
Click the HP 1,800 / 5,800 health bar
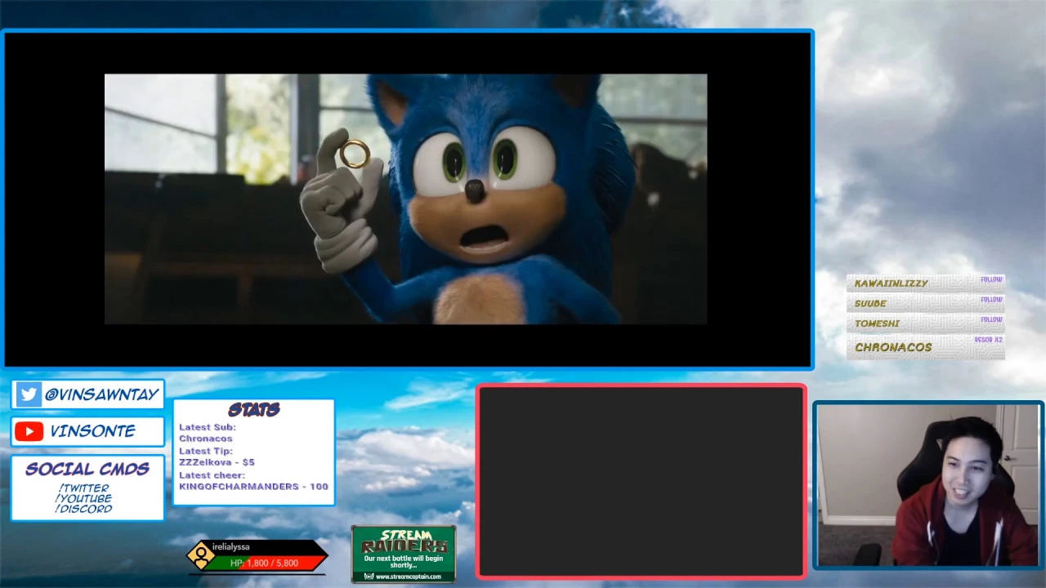(264, 563)
